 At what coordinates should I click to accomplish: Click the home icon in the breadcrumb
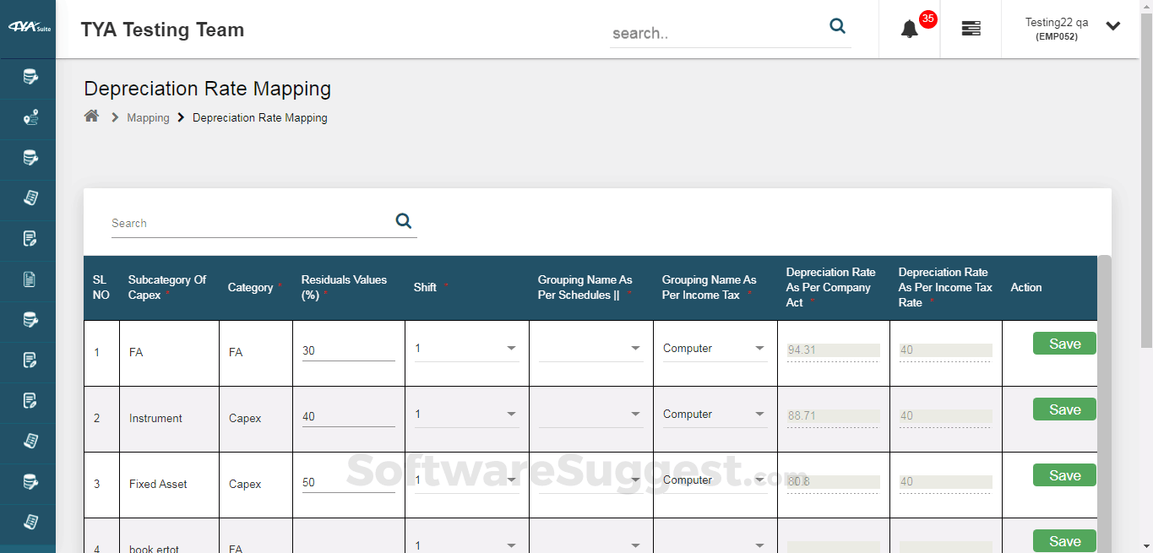(91, 116)
